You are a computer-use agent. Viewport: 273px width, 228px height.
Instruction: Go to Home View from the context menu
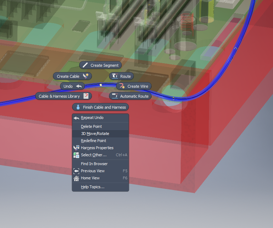pyautogui.click(x=100, y=178)
